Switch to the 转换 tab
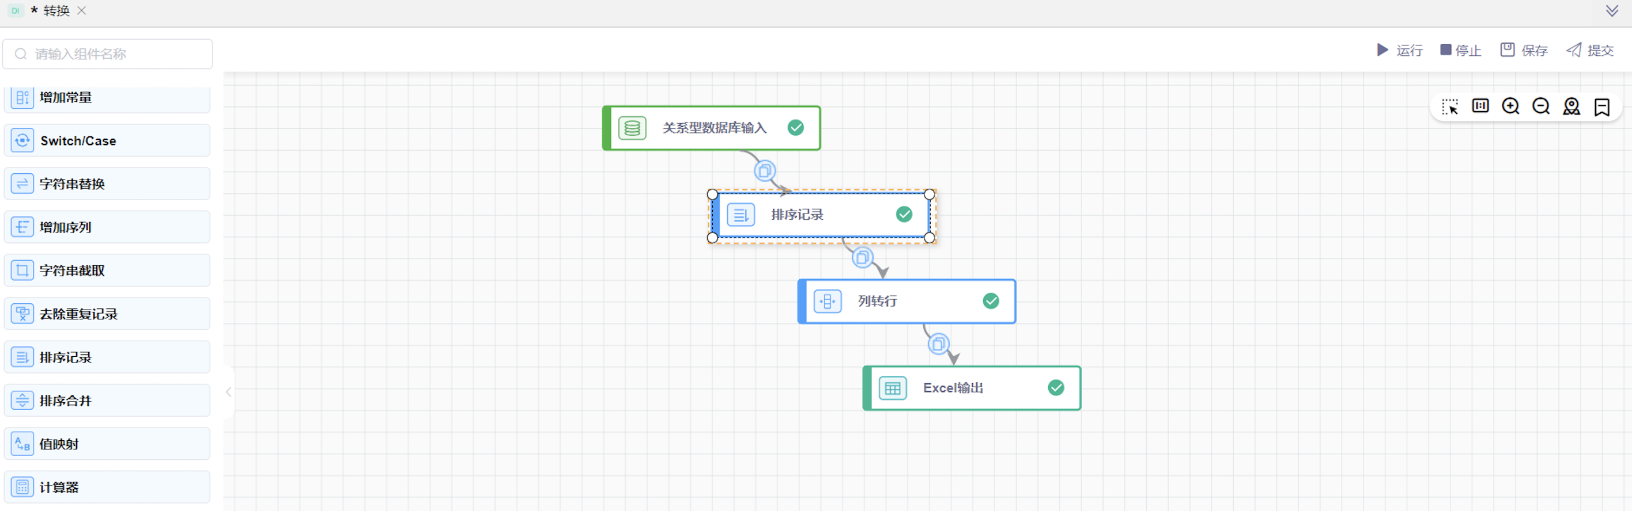The height and width of the screenshot is (511, 1632). point(56,11)
